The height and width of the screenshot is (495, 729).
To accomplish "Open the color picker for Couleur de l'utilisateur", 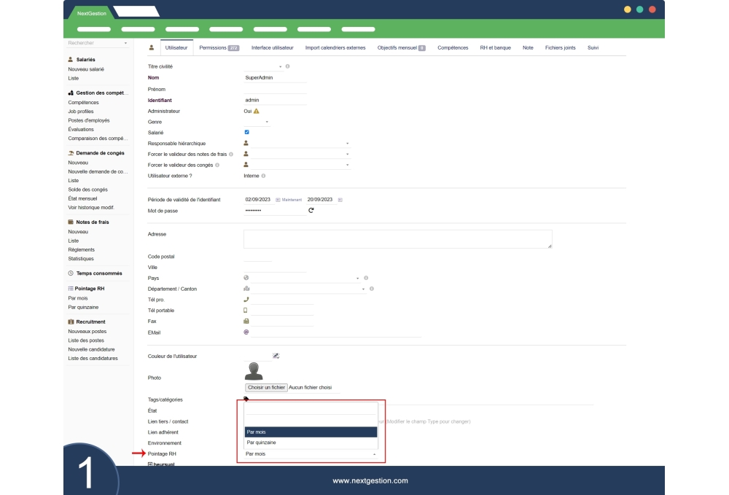I will (276, 356).
